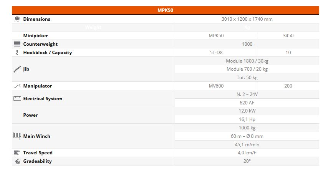Click the Electrical System battery icon

pyautogui.click(x=17, y=99)
